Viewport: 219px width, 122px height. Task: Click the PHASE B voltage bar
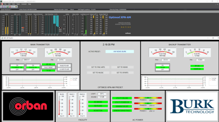pos(148,103)
